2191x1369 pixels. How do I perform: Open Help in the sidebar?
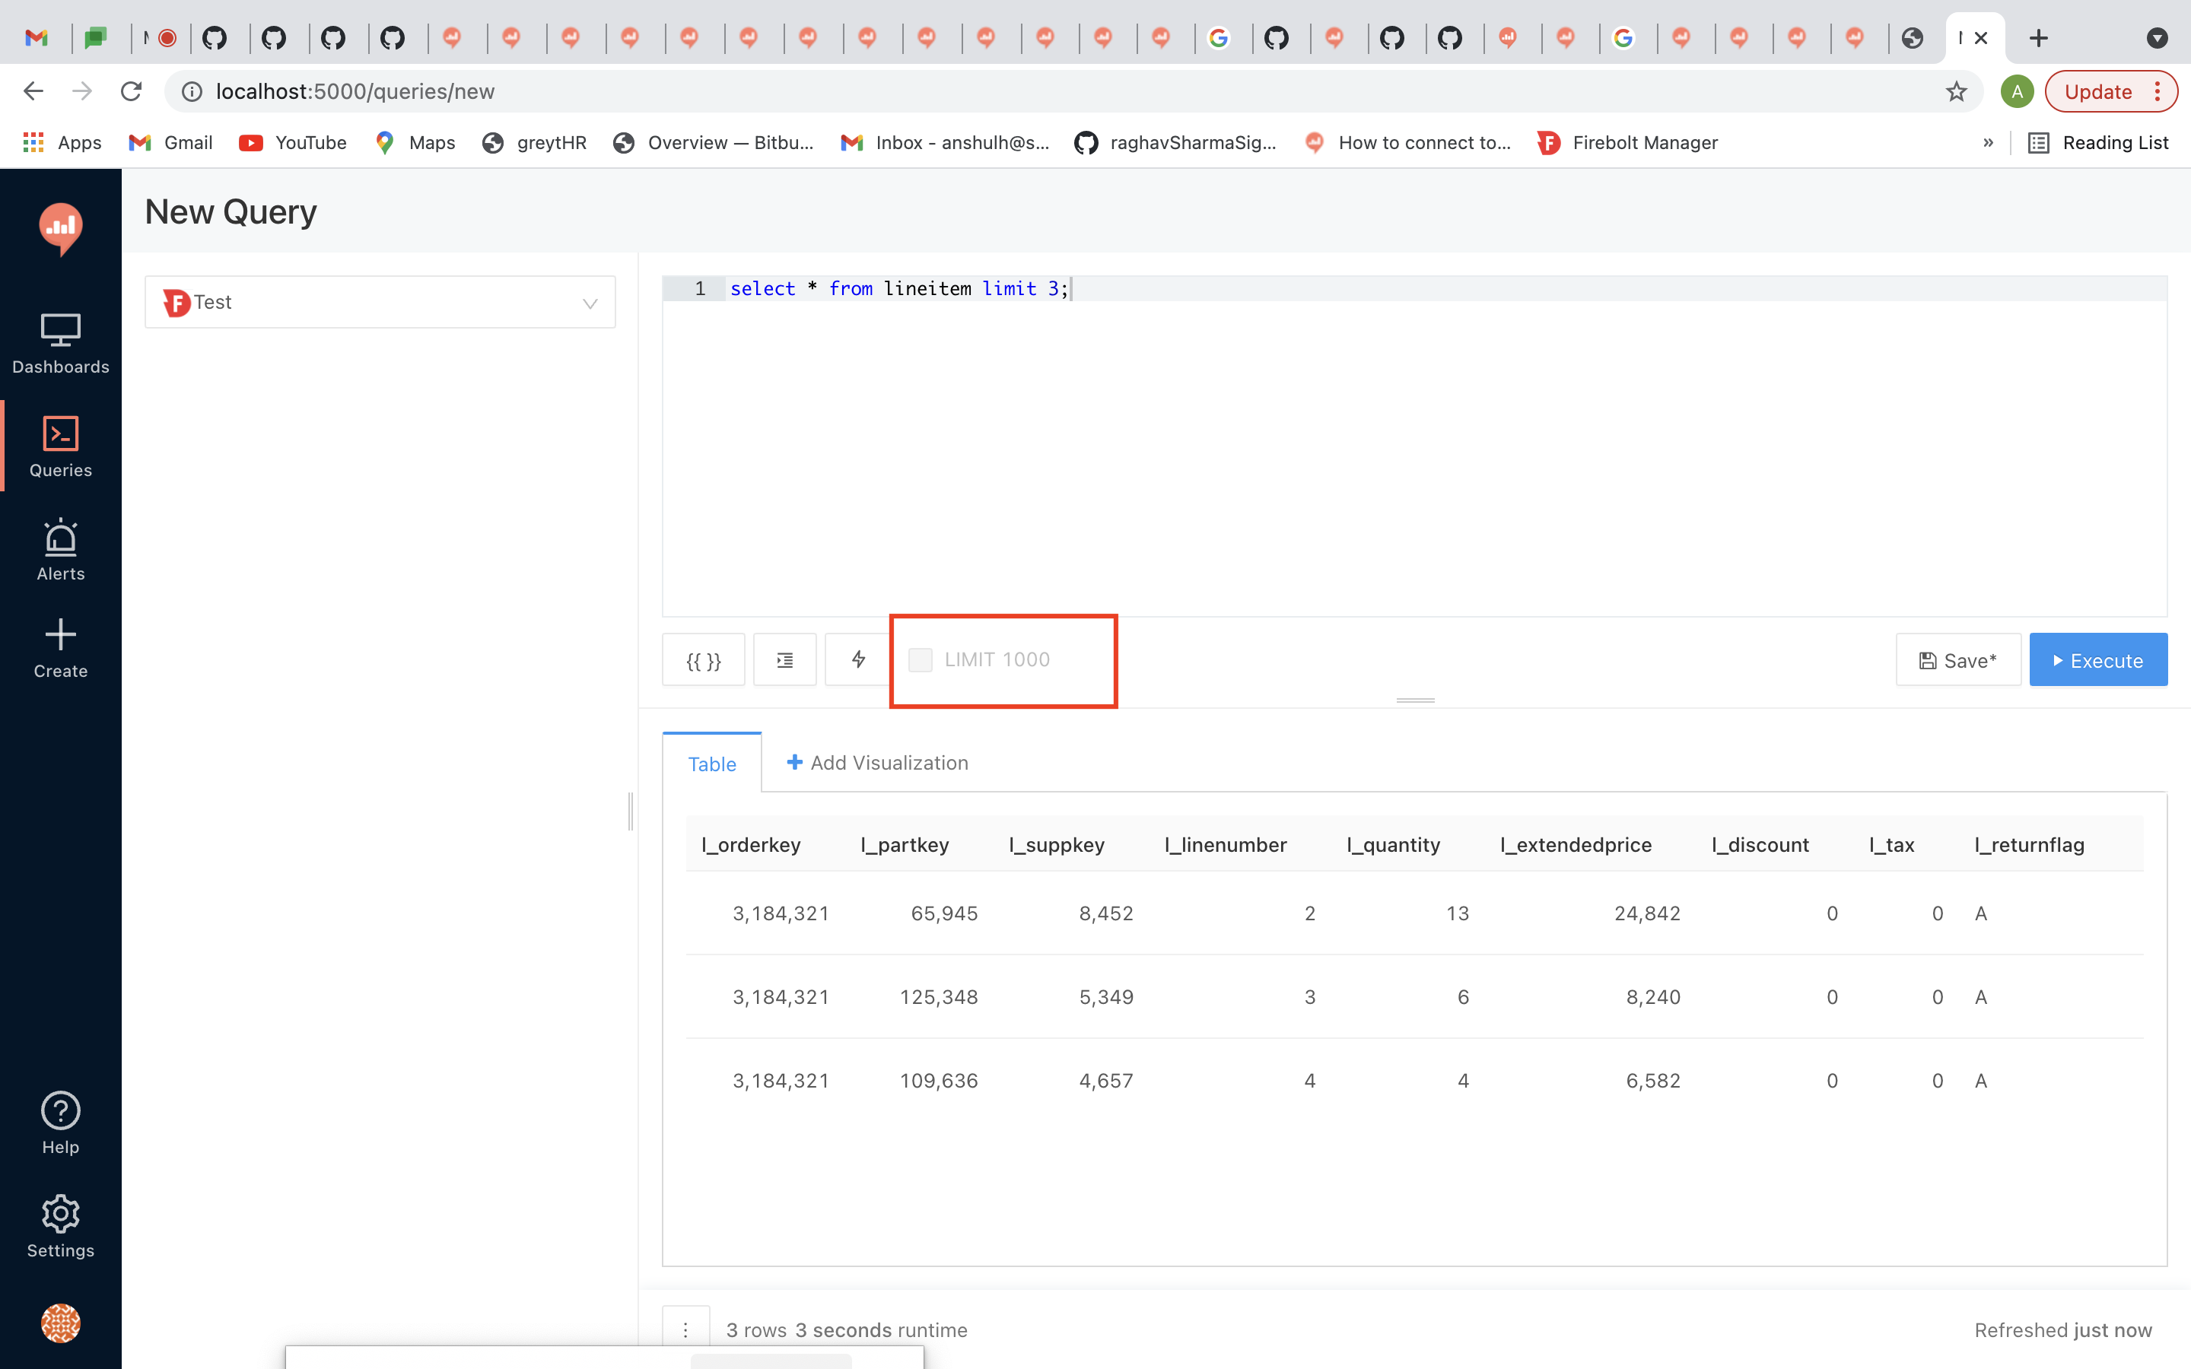click(x=61, y=1123)
